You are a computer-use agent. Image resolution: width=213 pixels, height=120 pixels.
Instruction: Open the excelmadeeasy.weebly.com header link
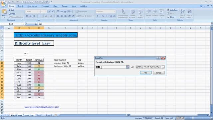pyautogui.click(x=46, y=35)
